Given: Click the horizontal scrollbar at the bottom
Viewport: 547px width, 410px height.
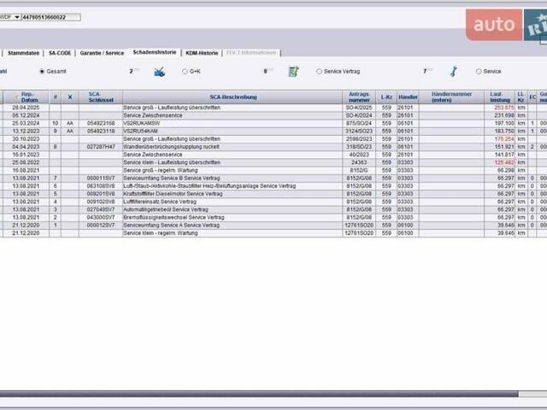Looking at the screenshot, I should (x=256, y=395).
